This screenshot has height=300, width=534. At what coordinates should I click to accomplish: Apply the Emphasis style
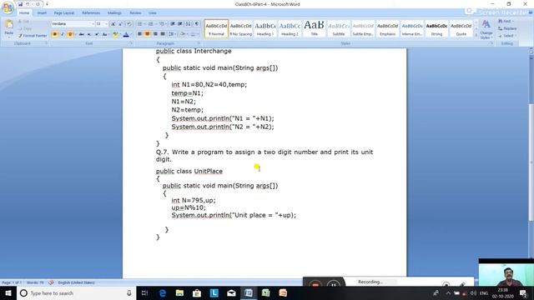pos(387,28)
